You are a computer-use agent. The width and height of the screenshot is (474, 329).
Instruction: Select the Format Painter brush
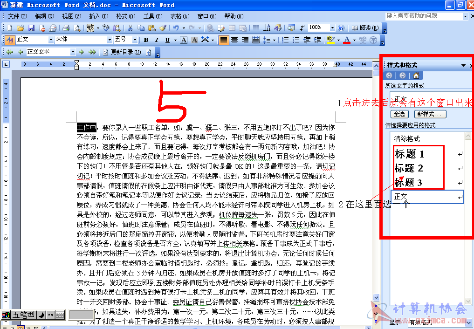click(163, 28)
